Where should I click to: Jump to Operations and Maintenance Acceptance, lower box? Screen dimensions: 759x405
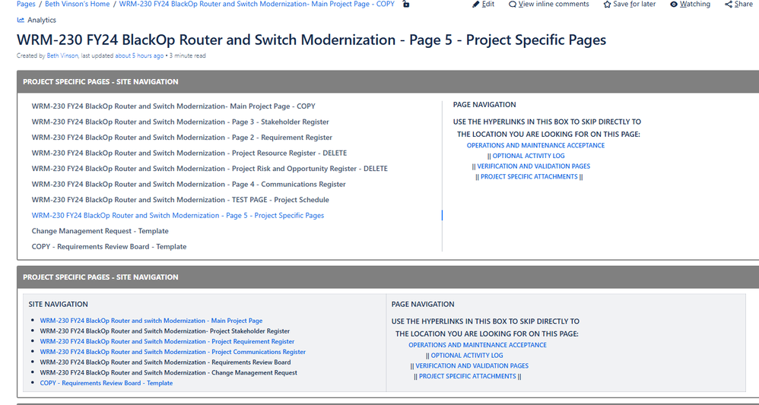(x=478, y=345)
